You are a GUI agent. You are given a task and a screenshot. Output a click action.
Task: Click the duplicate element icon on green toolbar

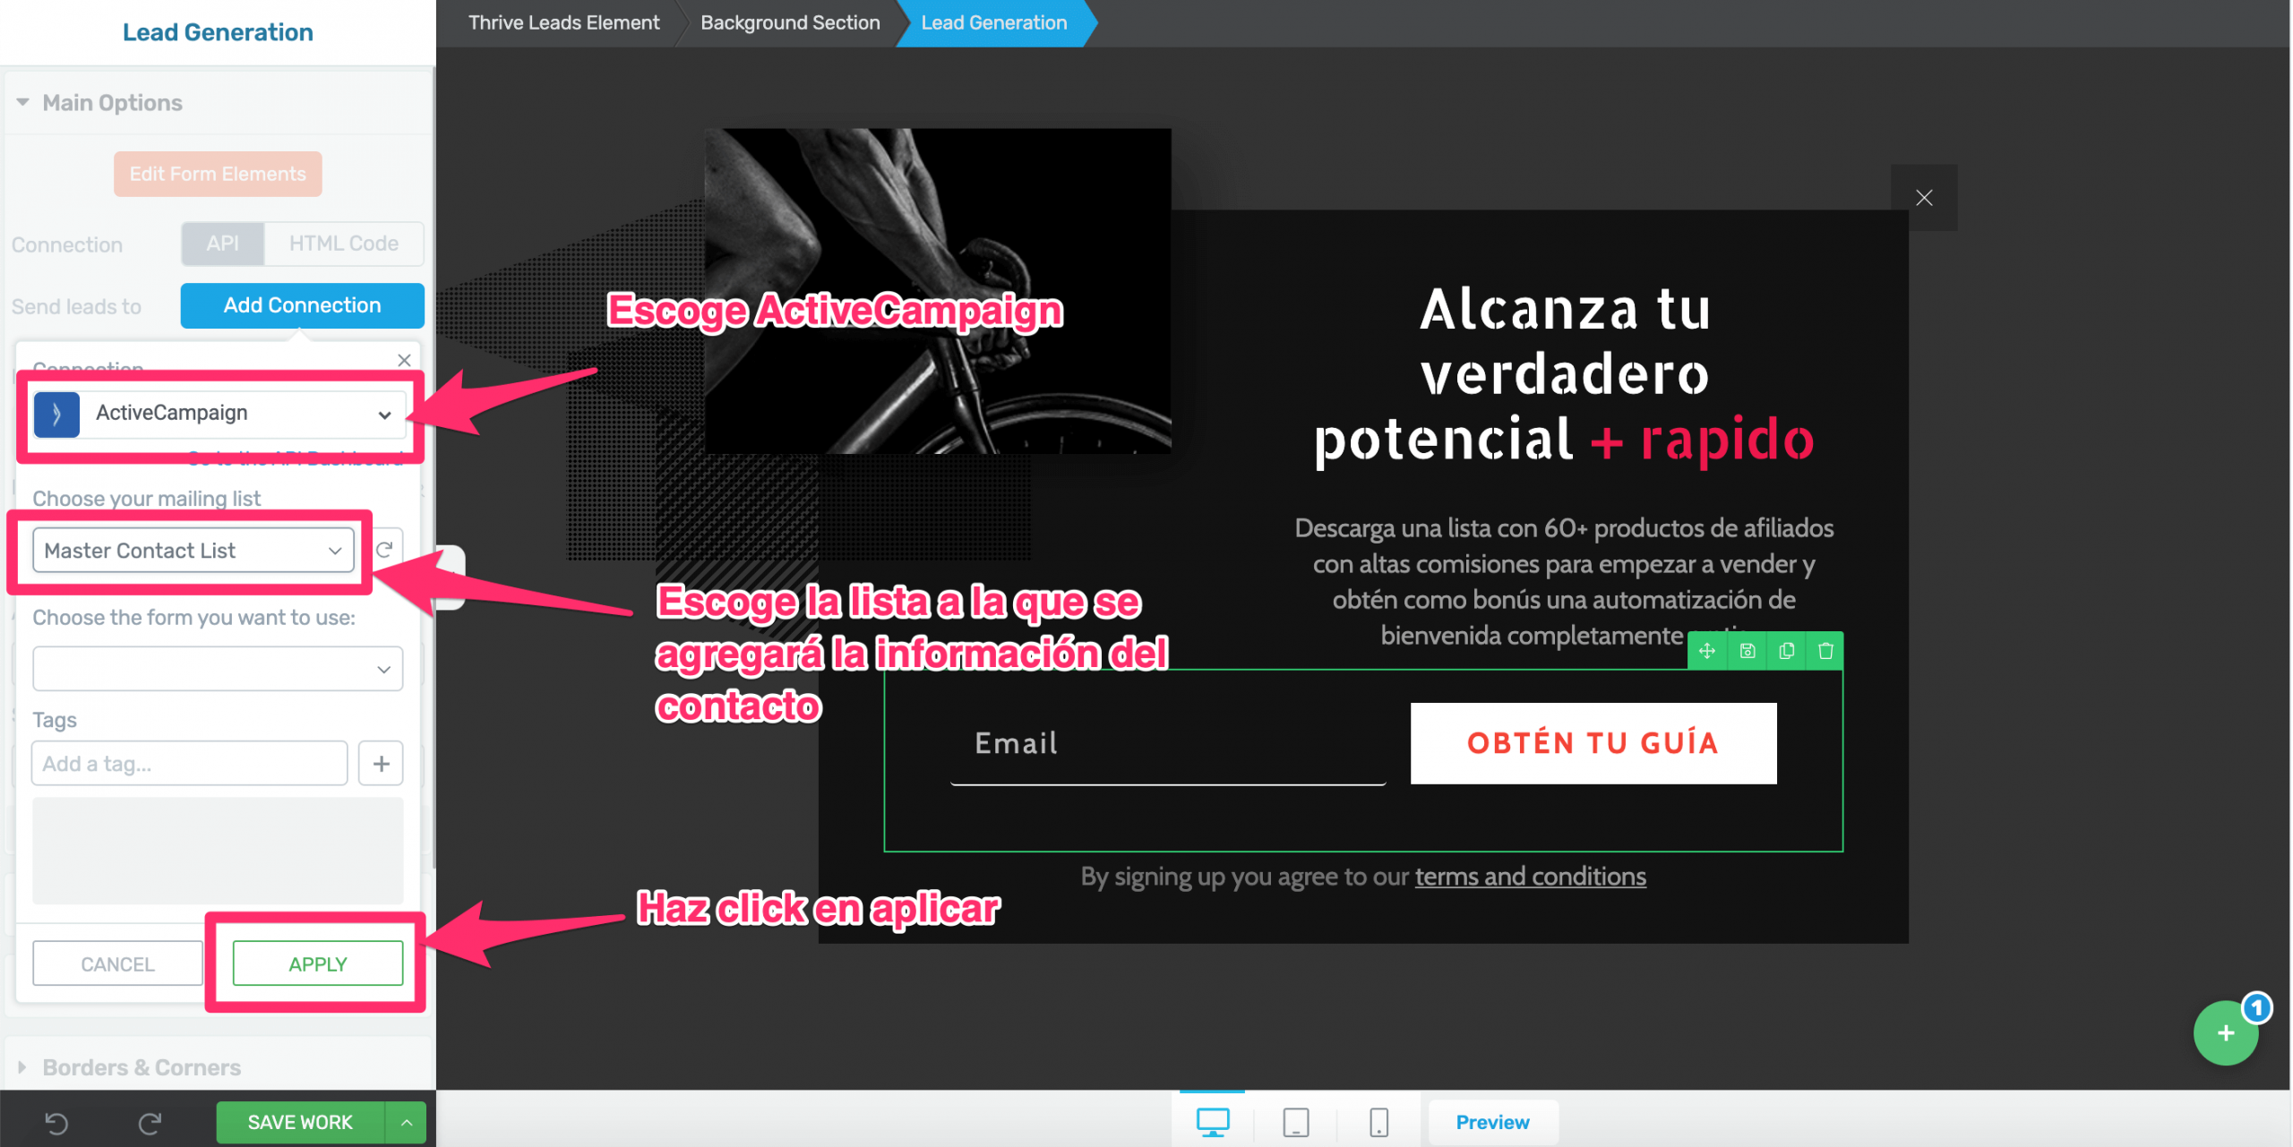coord(1786,651)
